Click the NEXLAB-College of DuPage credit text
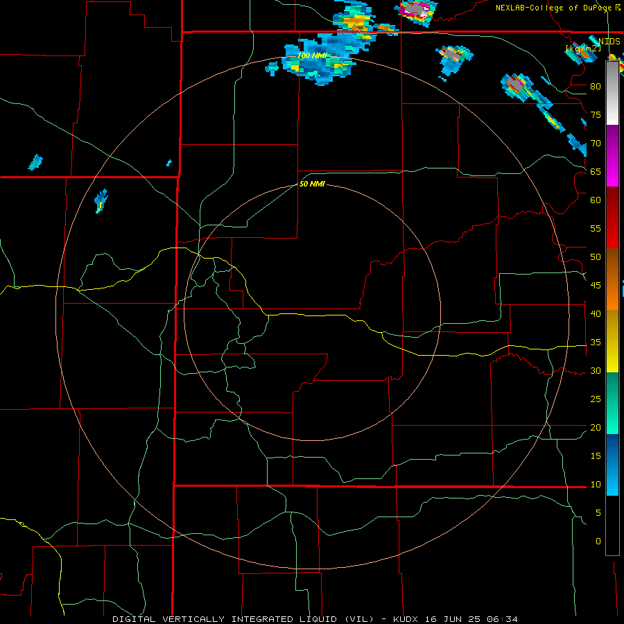624x624 pixels. click(557, 8)
